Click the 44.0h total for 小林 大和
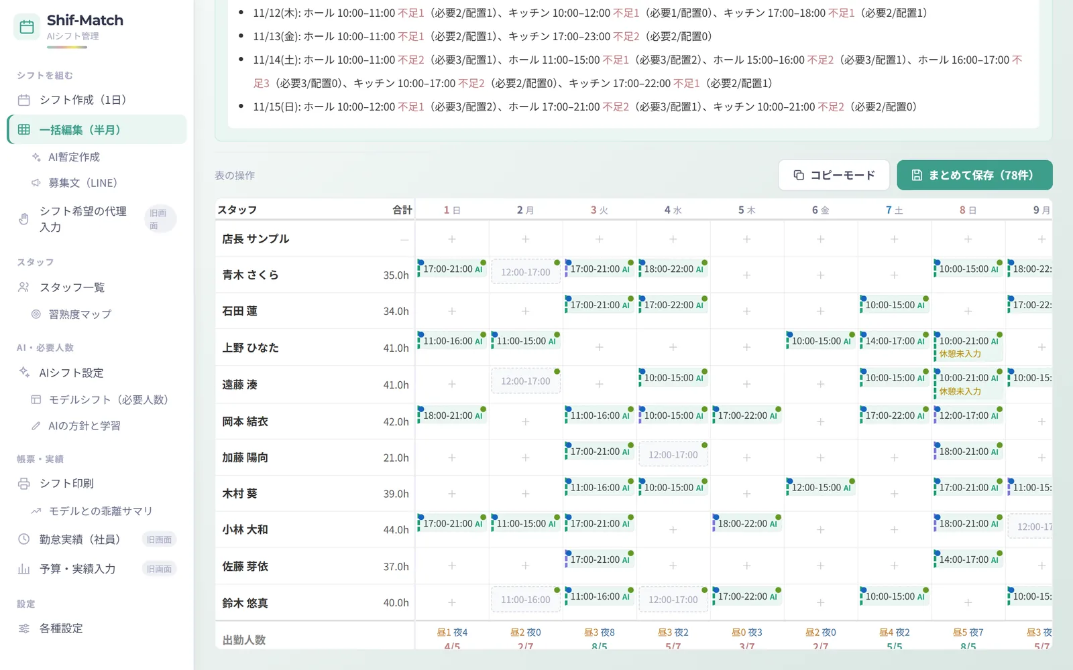1073x670 pixels. click(396, 530)
